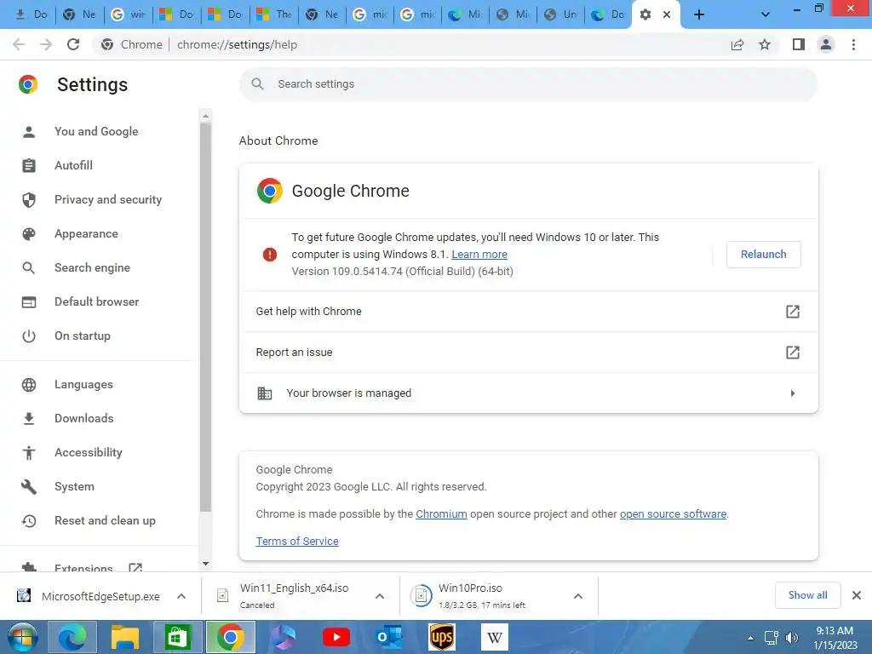This screenshot has width=872, height=654.
Task: Open YouTube from taskbar
Action: click(x=336, y=637)
